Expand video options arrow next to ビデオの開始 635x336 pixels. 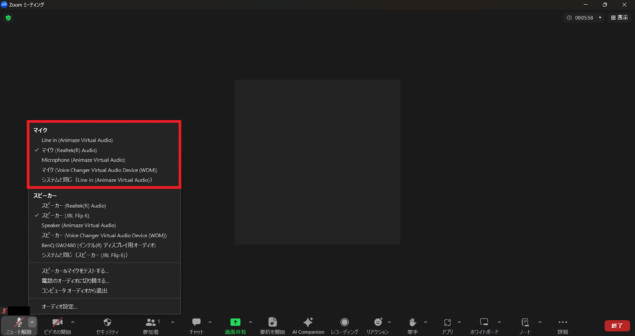pyautogui.click(x=73, y=322)
